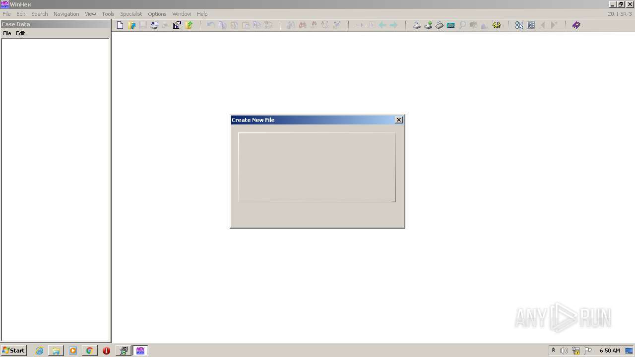Open the File menu in menu bar
The width and height of the screenshot is (635, 357).
[x=6, y=14]
